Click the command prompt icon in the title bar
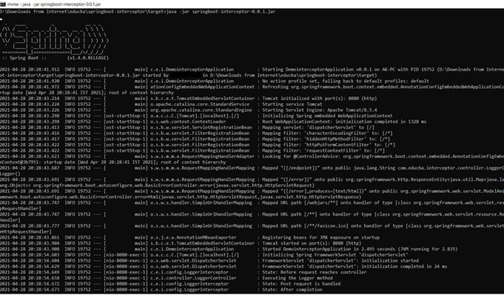Viewport: 504px width, 295px height. pyautogui.click(x=2, y=4)
